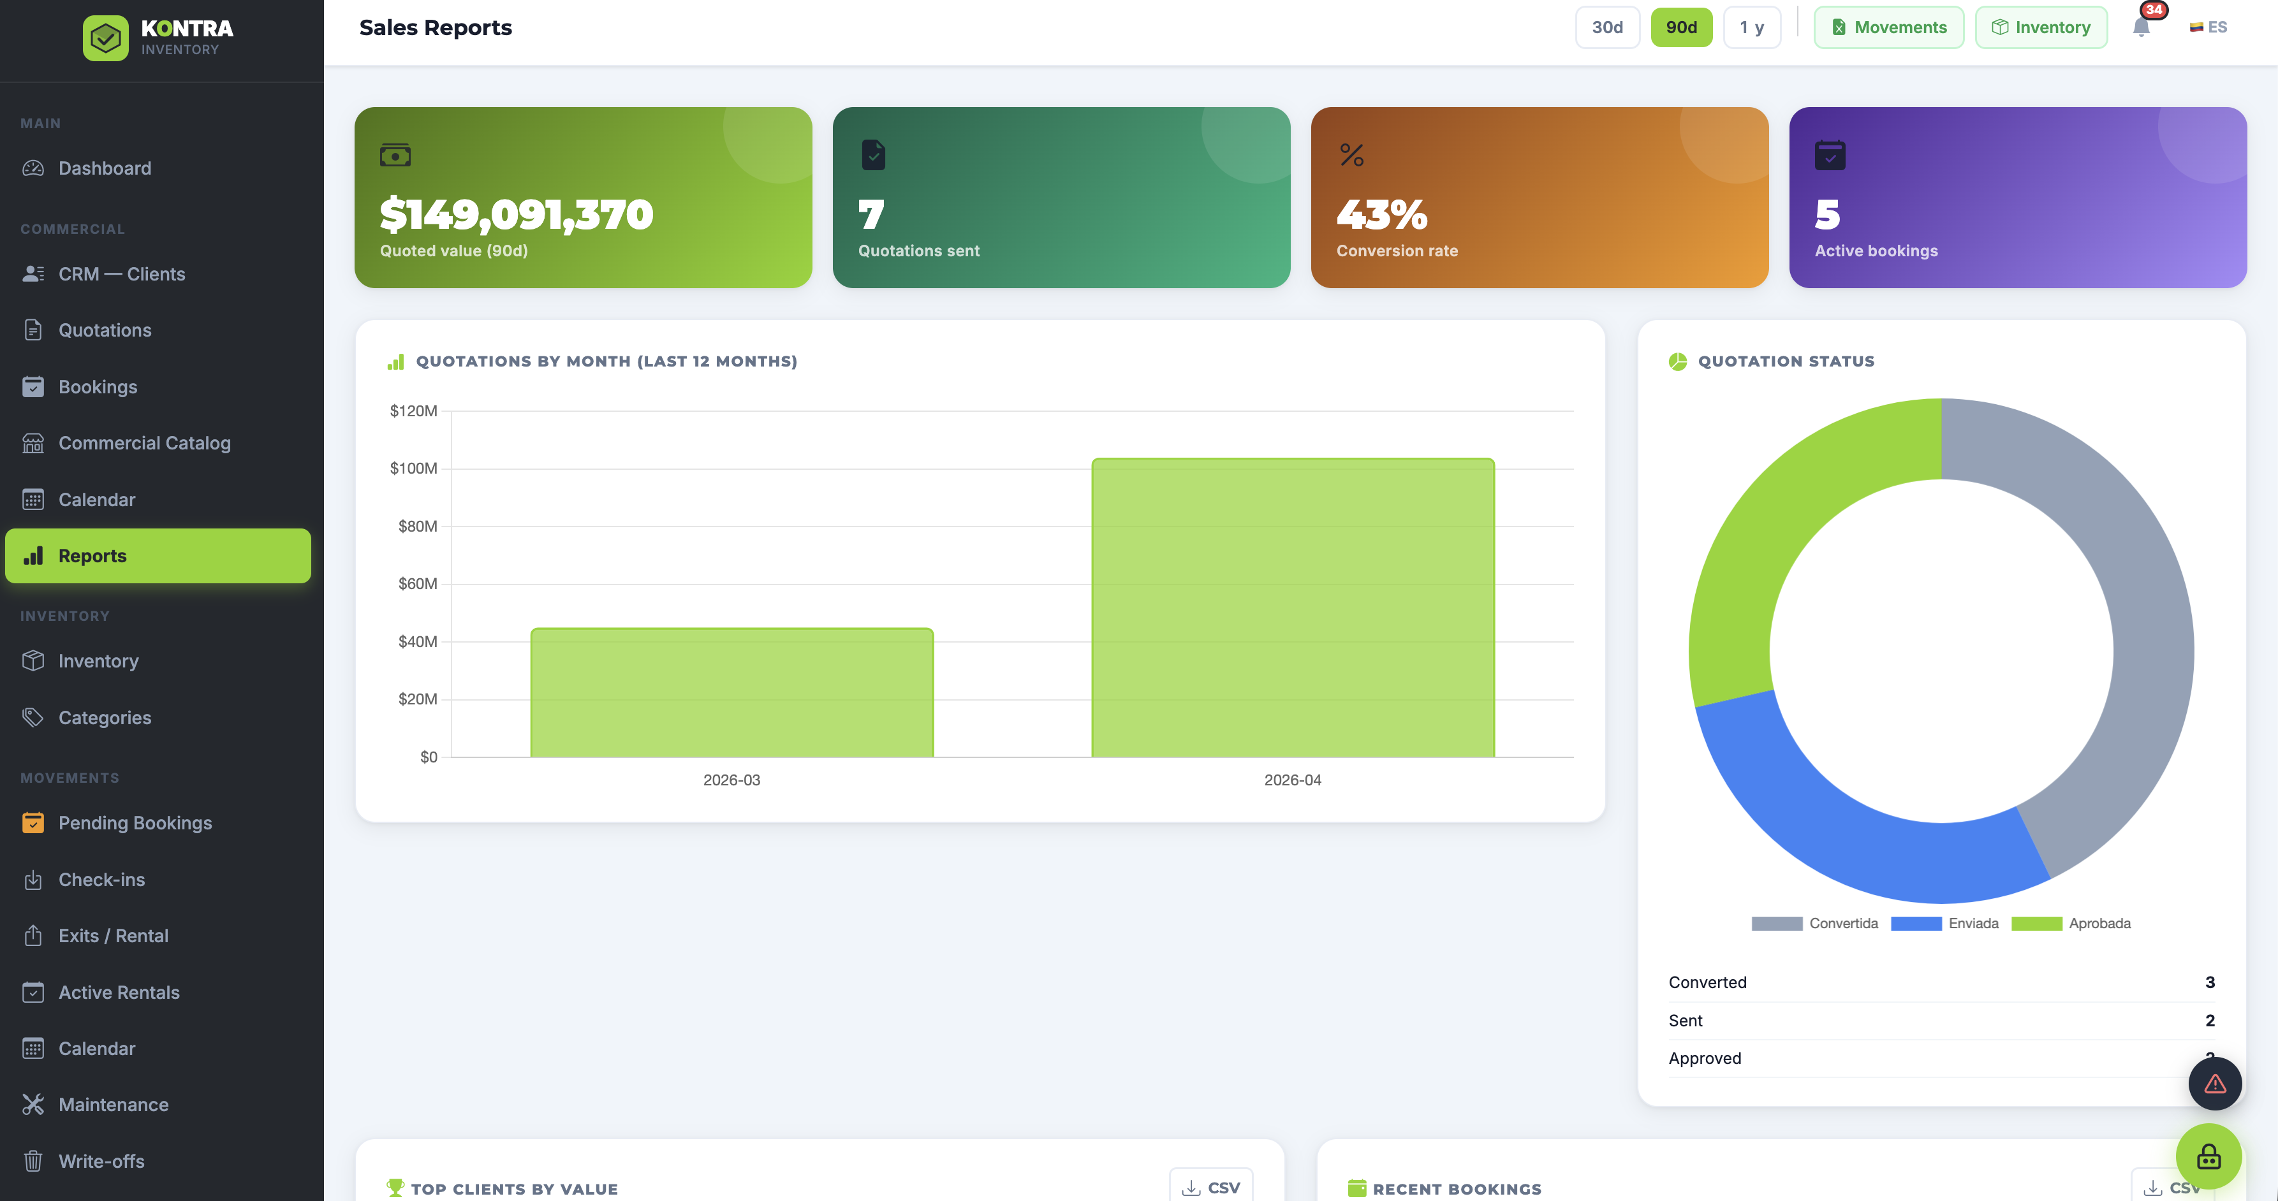Click the Quotations sent card label

(x=918, y=251)
